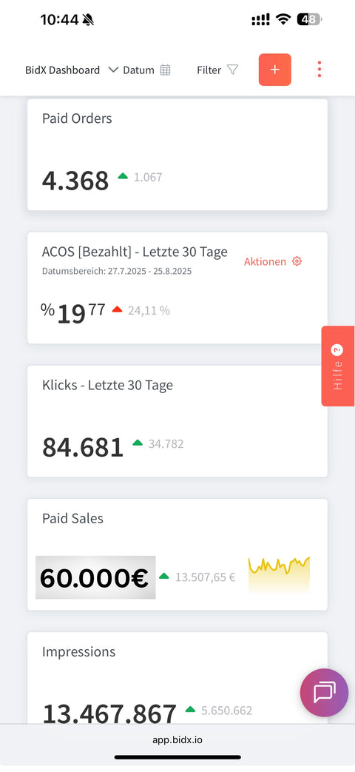Click the red arrow in ACOS card

(117, 309)
